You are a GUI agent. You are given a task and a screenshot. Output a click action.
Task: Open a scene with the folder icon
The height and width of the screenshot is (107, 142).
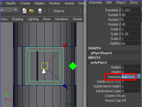32,11
